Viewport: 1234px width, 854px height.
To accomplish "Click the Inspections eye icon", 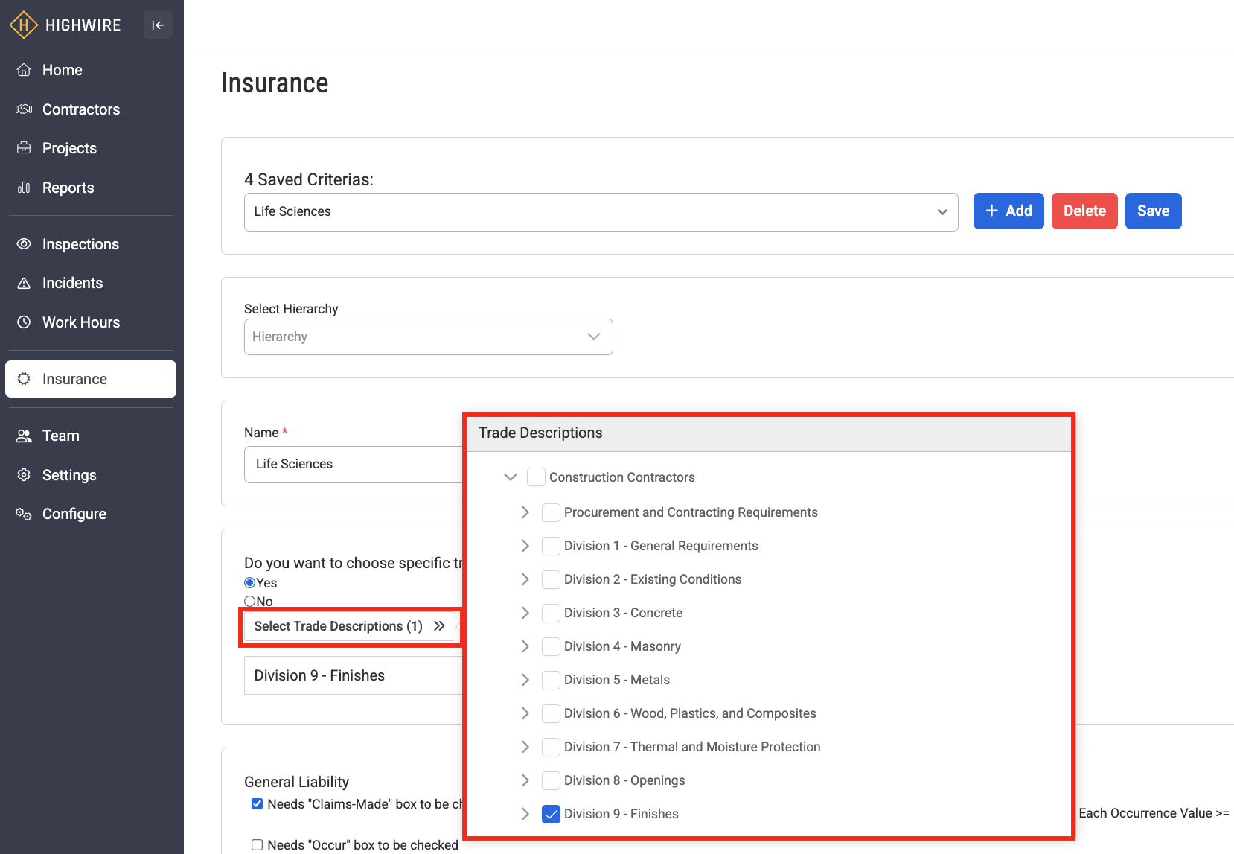I will (x=24, y=244).
